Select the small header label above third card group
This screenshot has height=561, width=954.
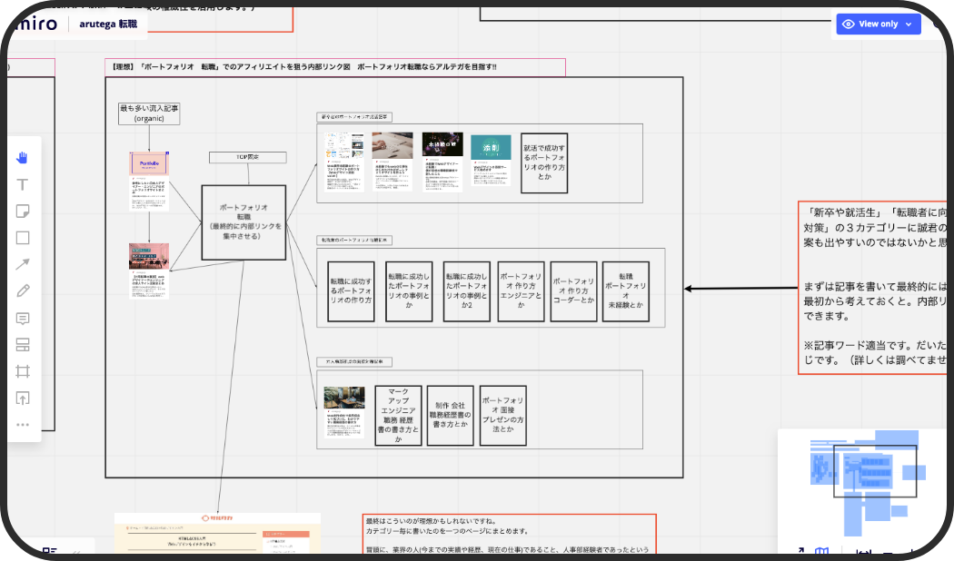(354, 361)
